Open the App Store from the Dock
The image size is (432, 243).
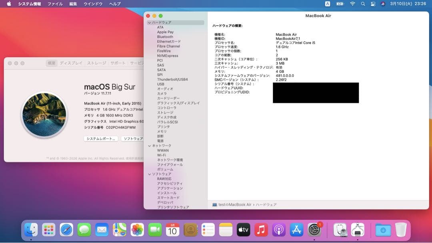[x=296, y=230]
